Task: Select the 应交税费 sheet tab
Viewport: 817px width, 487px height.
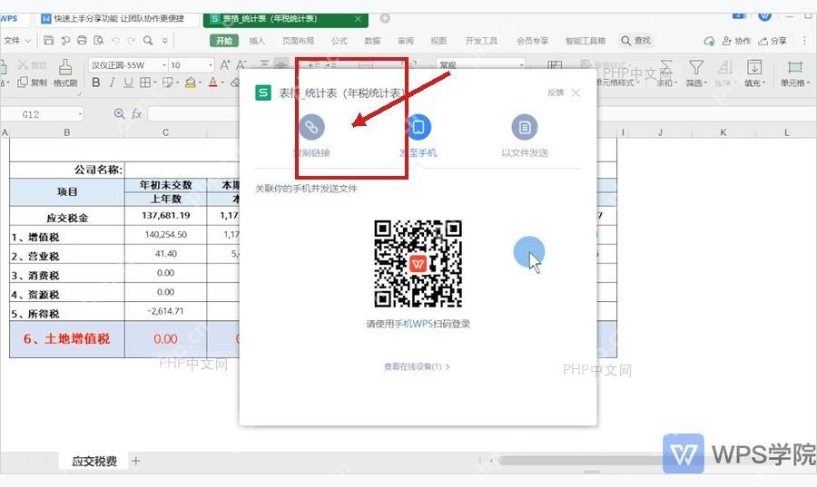Action: (x=94, y=461)
